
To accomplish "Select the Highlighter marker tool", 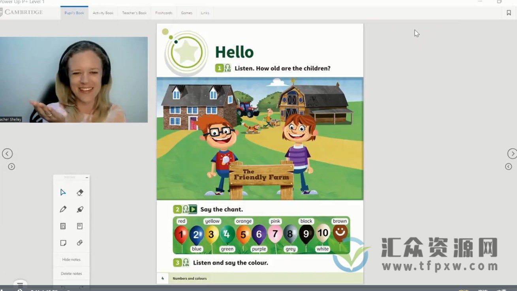I will coord(80,209).
